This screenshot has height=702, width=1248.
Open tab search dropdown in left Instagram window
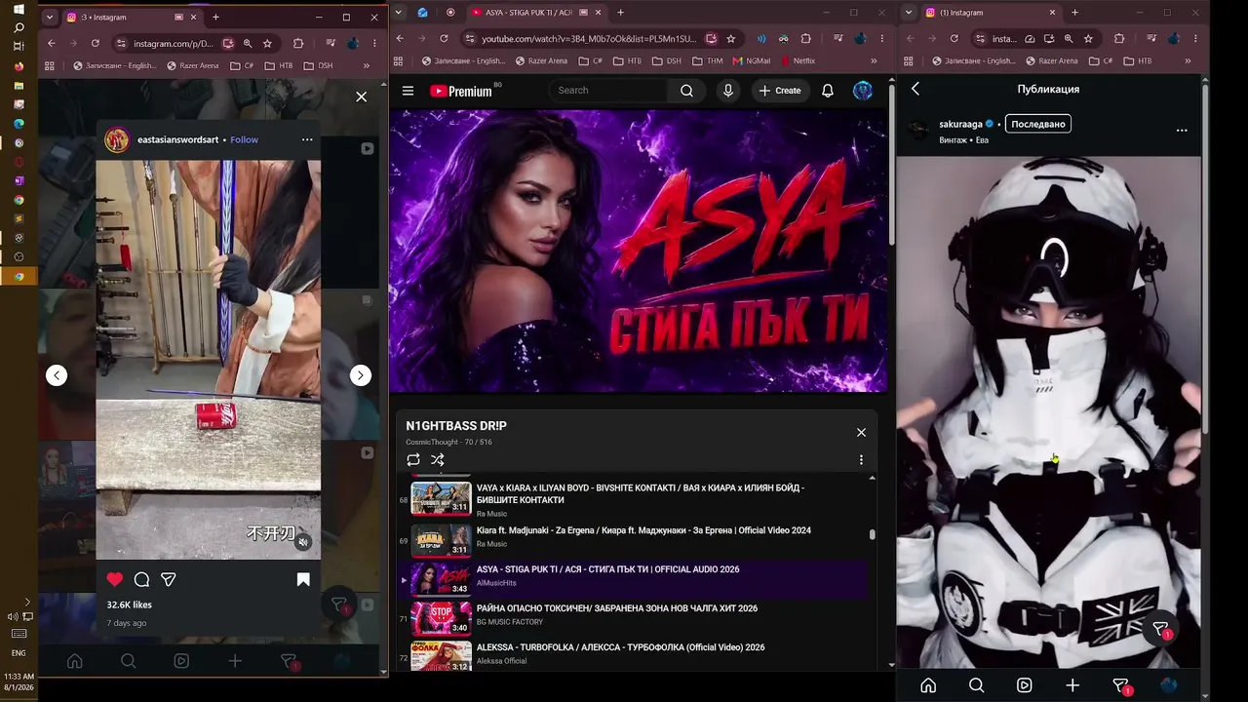click(x=50, y=17)
